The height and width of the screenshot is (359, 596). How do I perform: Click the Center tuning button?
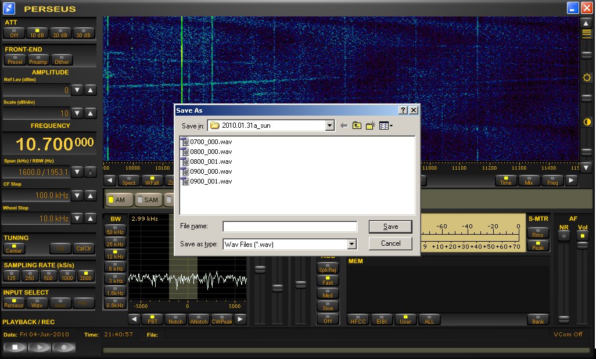tap(14, 249)
